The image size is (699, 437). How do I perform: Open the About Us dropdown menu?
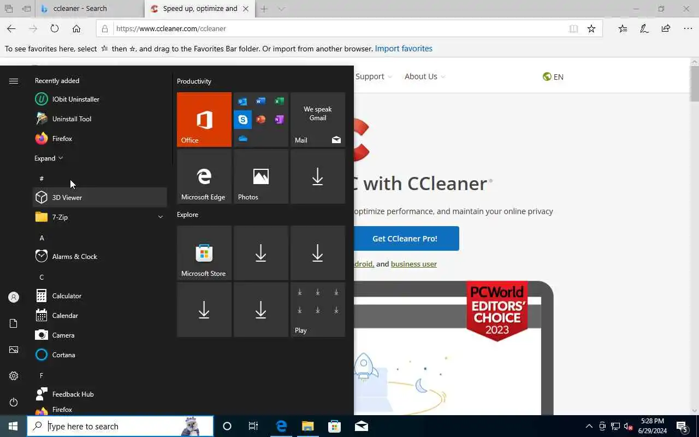[x=424, y=76]
